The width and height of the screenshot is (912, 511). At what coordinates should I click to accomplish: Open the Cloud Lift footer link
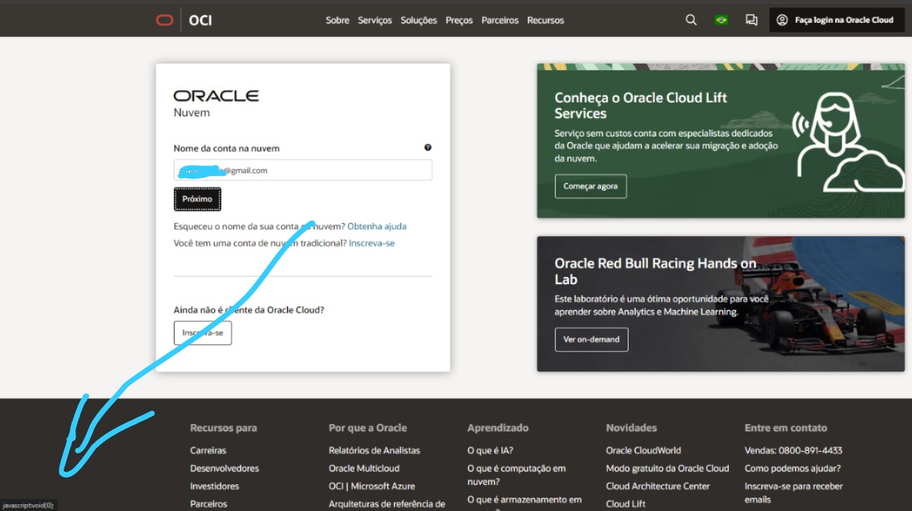(x=626, y=504)
